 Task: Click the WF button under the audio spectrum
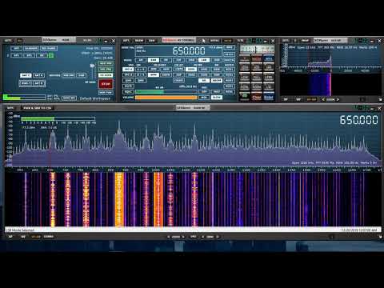tap(298, 99)
